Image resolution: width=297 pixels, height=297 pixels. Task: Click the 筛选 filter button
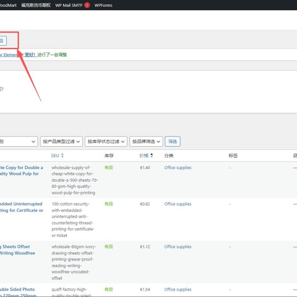click(172, 142)
